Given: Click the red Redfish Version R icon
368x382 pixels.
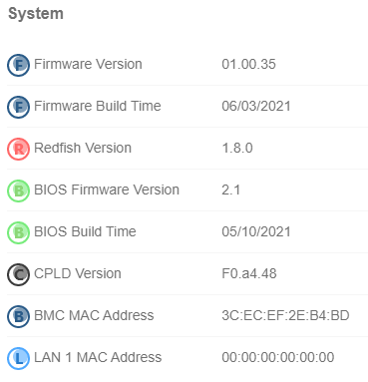Looking at the screenshot, I should coord(18,149).
